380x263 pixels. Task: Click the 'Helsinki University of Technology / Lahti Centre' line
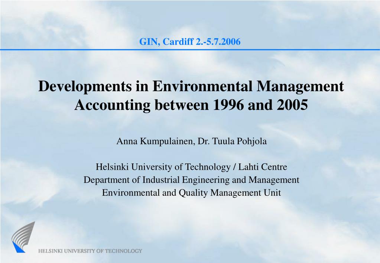point(191,167)
